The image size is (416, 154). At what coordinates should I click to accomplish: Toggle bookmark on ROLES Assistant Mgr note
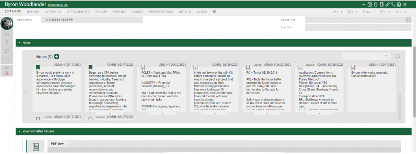pos(143,67)
